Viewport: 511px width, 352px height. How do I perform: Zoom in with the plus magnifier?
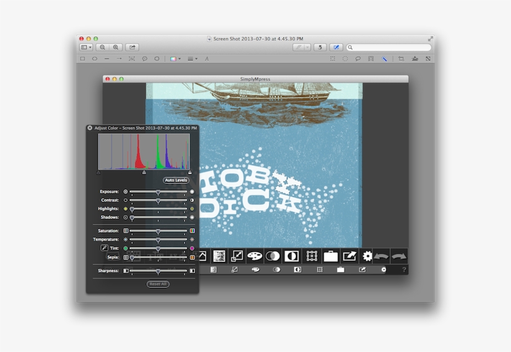tap(116, 47)
